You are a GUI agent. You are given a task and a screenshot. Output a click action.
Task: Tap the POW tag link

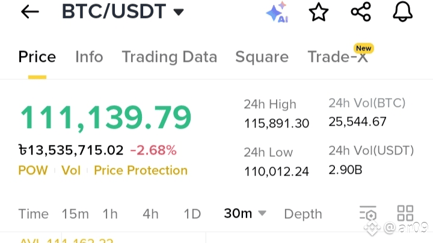click(33, 171)
